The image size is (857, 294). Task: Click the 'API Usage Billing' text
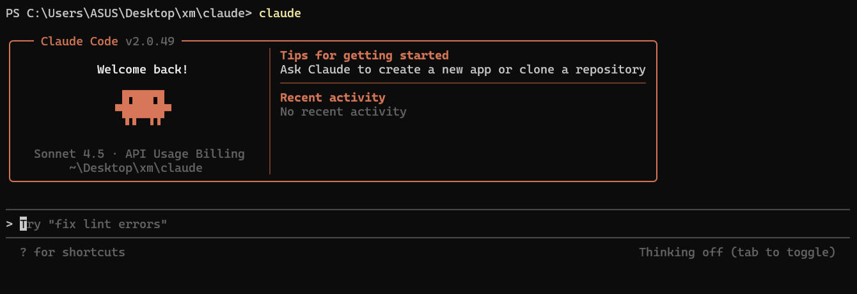click(185, 154)
